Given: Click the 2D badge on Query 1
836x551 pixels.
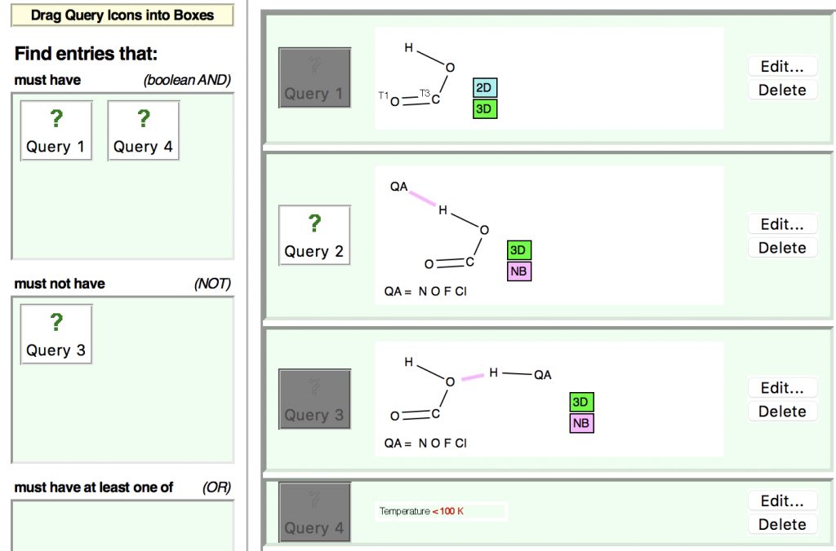Looking at the screenshot, I should coord(485,89).
